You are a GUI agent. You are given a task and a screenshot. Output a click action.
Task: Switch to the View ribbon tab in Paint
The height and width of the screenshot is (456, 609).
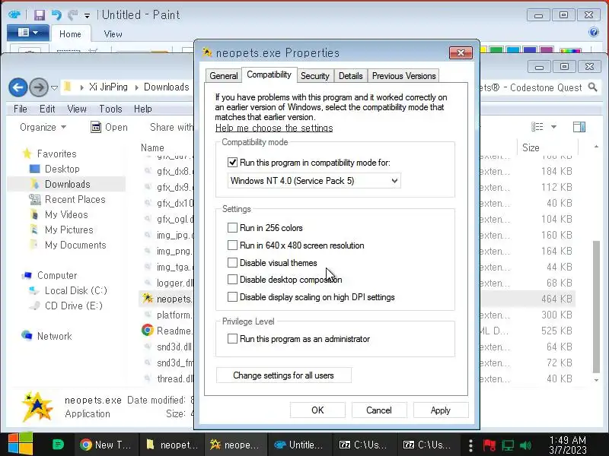click(x=113, y=34)
